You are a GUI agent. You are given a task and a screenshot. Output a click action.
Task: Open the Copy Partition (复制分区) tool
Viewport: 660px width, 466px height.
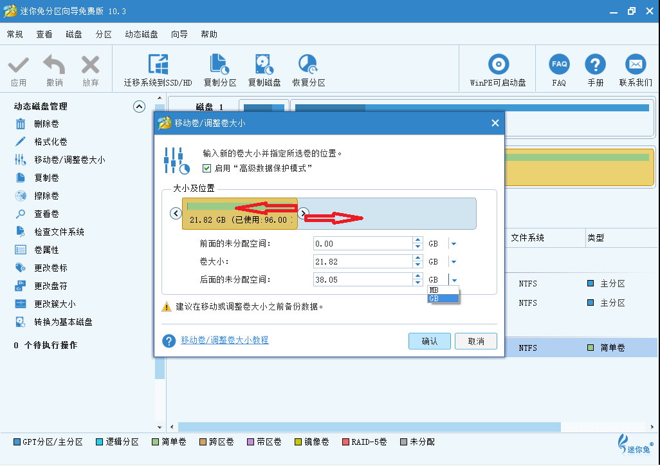pos(220,70)
